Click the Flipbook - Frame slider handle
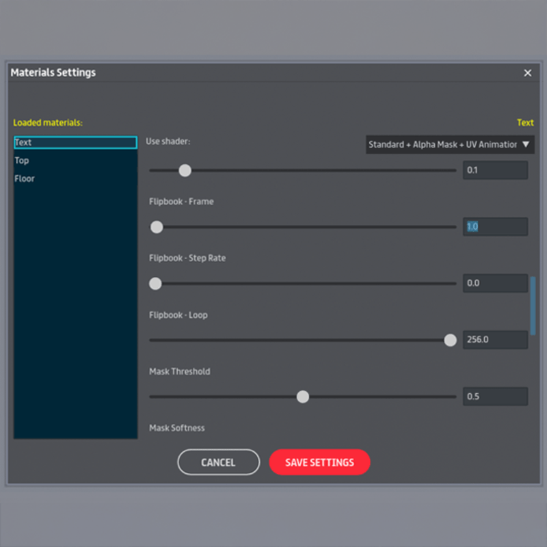 [x=157, y=227]
